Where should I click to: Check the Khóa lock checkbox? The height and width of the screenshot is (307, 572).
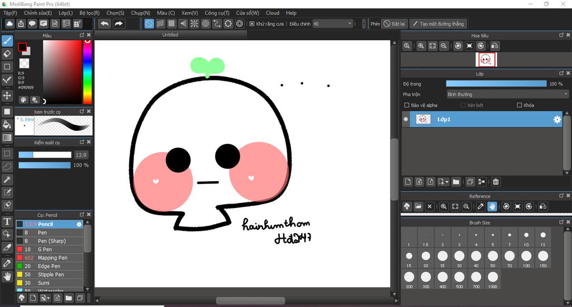point(519,105)
